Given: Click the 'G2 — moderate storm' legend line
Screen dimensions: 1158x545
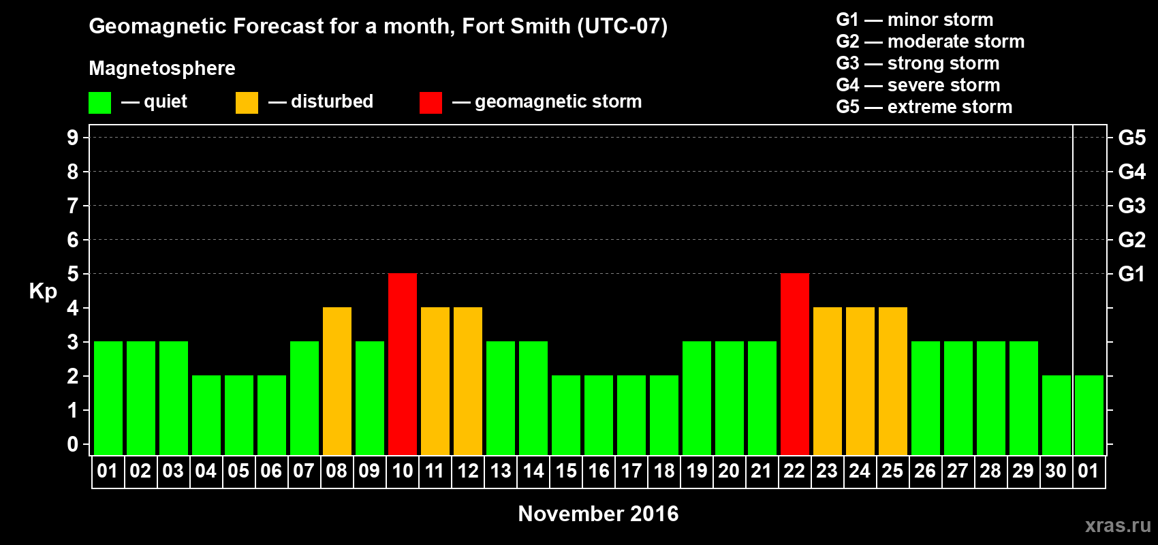Looking at the screenshot, I should [930, 42].
